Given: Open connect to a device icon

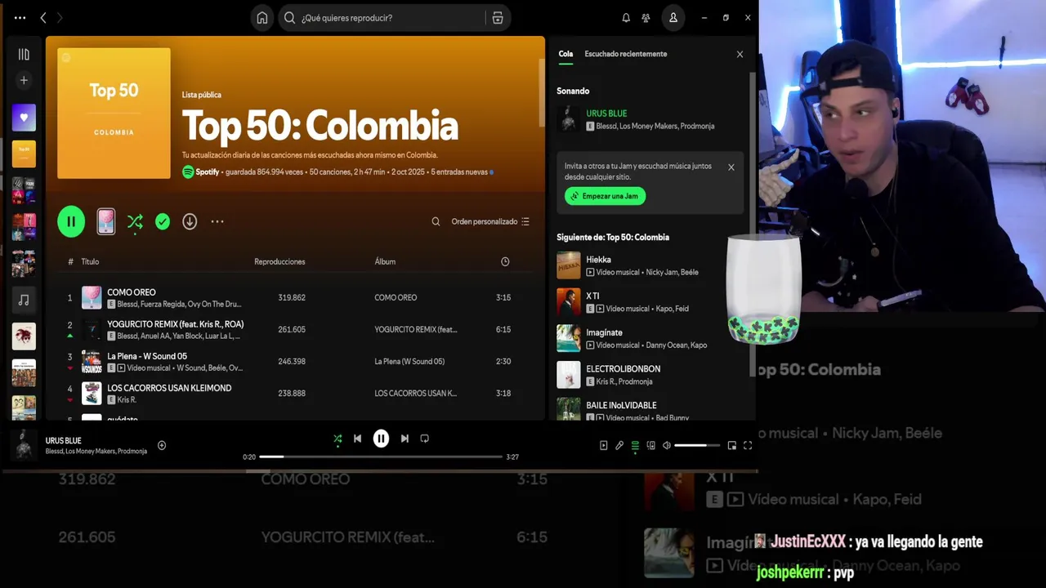Looking at the screenshot, I should pyautogui.click(x=651, y=445).
